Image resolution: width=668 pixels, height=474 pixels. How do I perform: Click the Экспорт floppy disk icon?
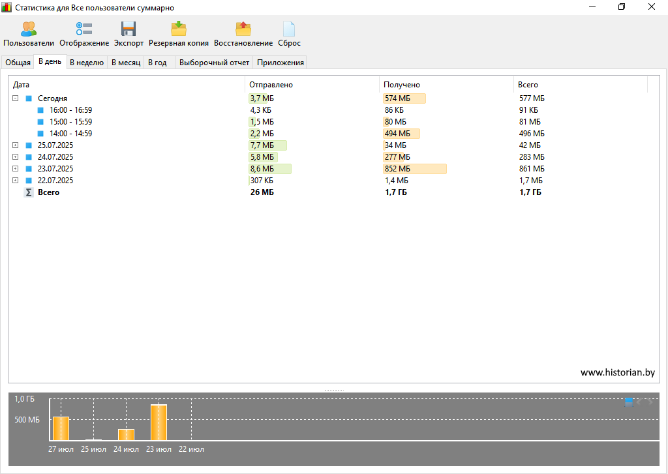coord(129,29)
